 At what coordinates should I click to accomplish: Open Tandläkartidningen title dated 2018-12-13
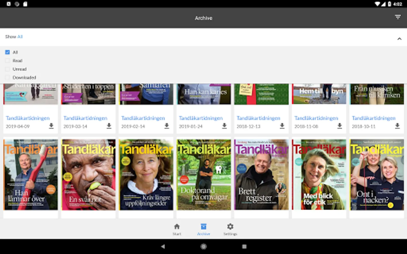coord(258,118)
